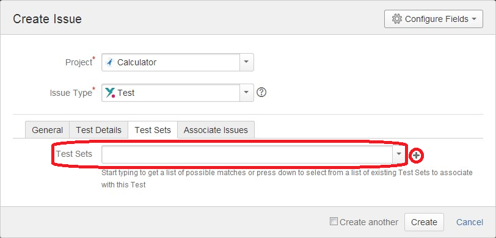The image size is (496, 238).
Task: Click inside the Test Sets input field
Action: 247,154
